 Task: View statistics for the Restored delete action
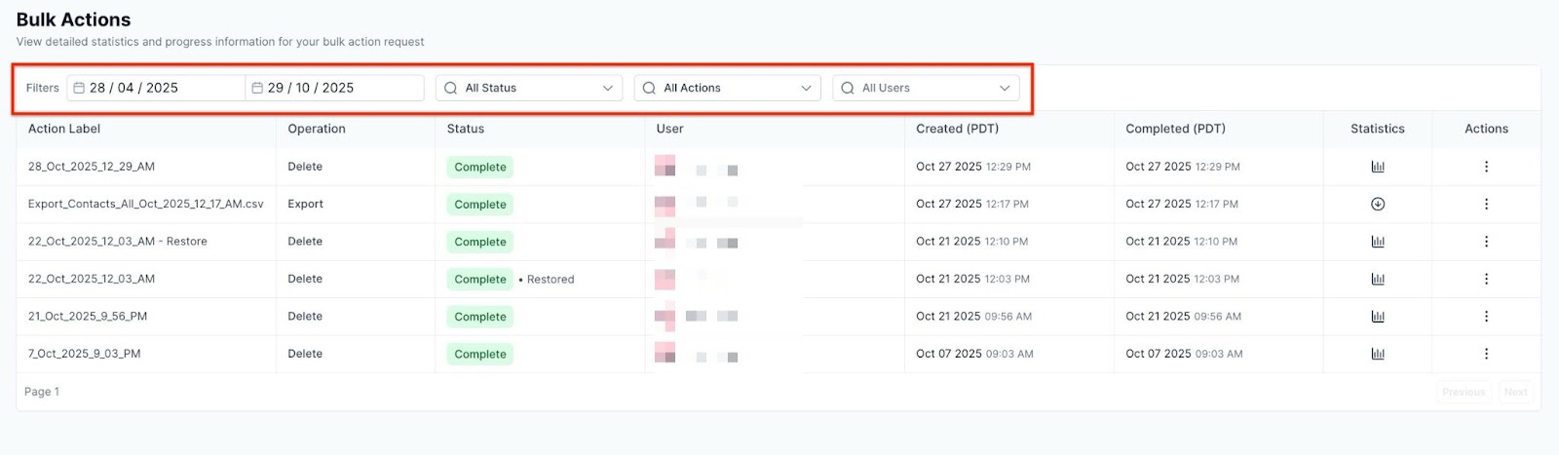[x=1377, y=280]
